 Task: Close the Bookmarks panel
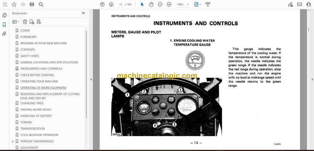point(83,13)
